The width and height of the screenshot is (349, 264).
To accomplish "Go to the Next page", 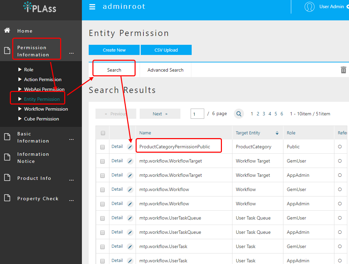I will coord(160,114).
